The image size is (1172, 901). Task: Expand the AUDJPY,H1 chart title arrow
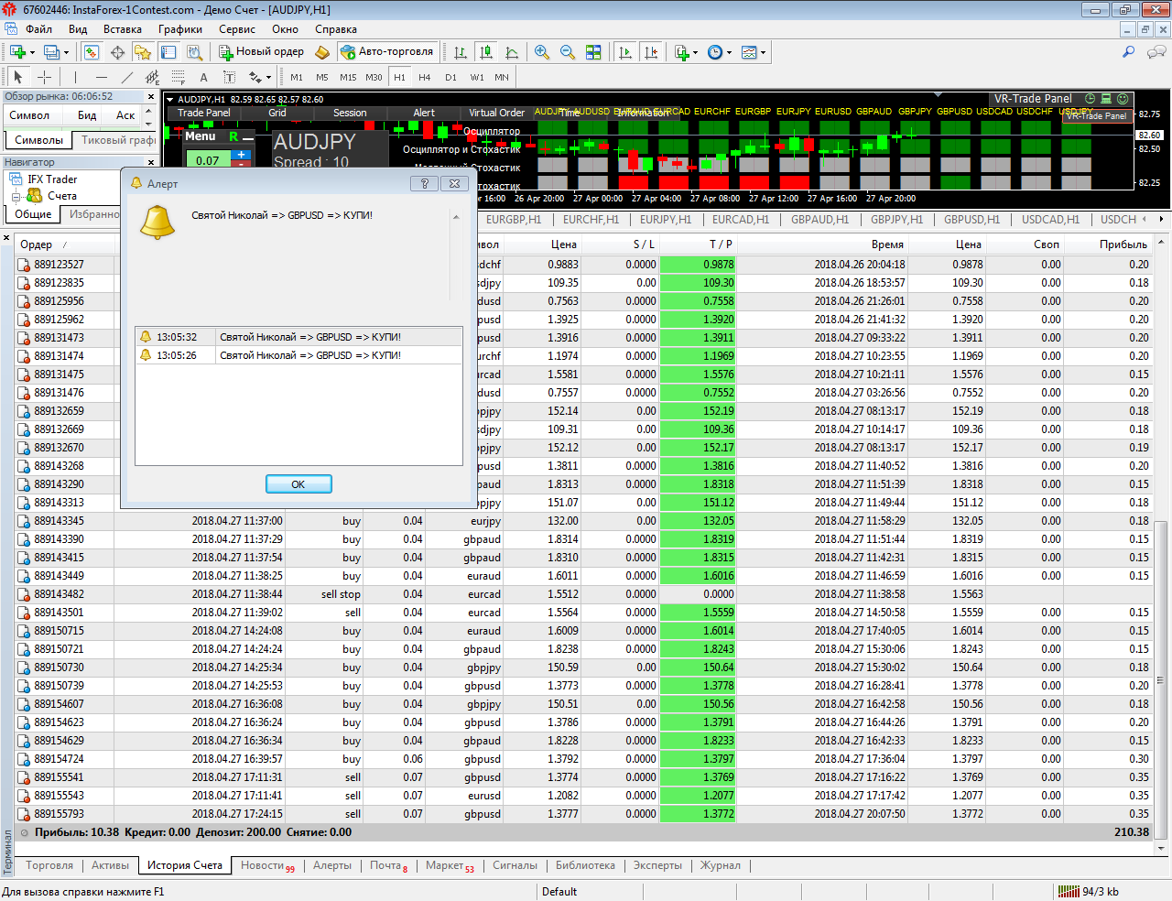(x=170, y=99)
